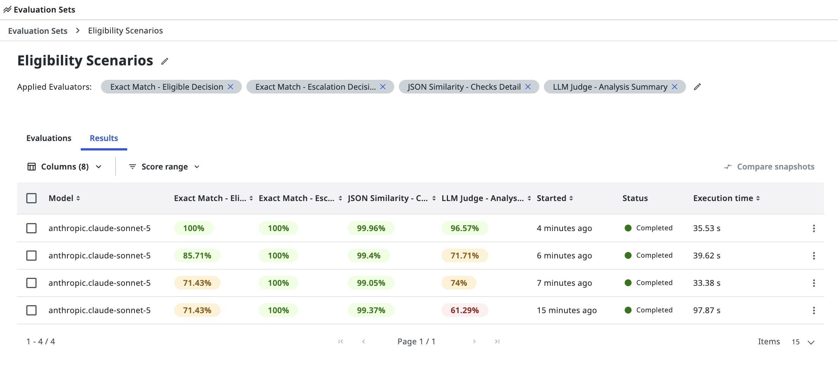838x377 pixels.
Task: Open the actions menu for the 35.53 s run
Action: [814, 228]
